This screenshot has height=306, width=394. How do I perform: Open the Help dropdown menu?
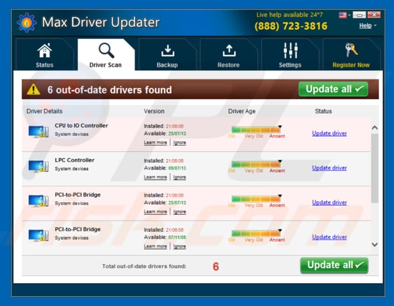click(368, 26)
